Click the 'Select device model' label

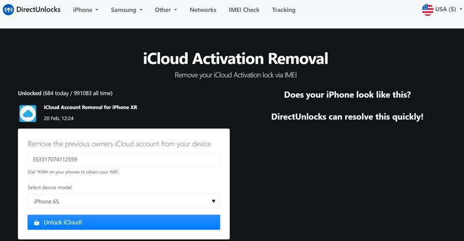49,188
